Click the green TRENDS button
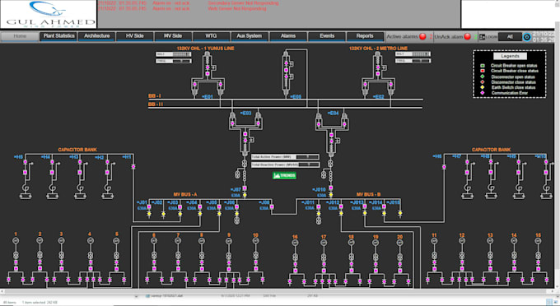 285,175
